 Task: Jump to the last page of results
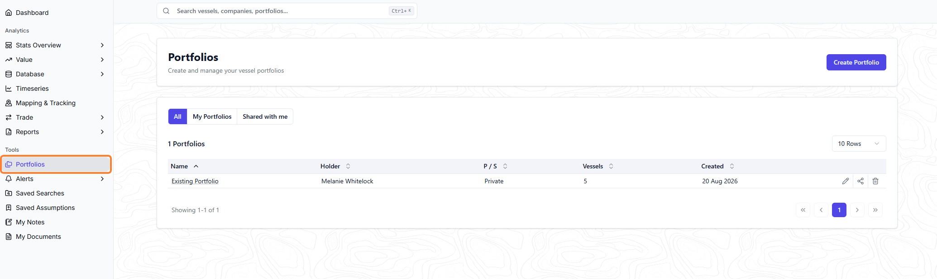click(875, 210)
